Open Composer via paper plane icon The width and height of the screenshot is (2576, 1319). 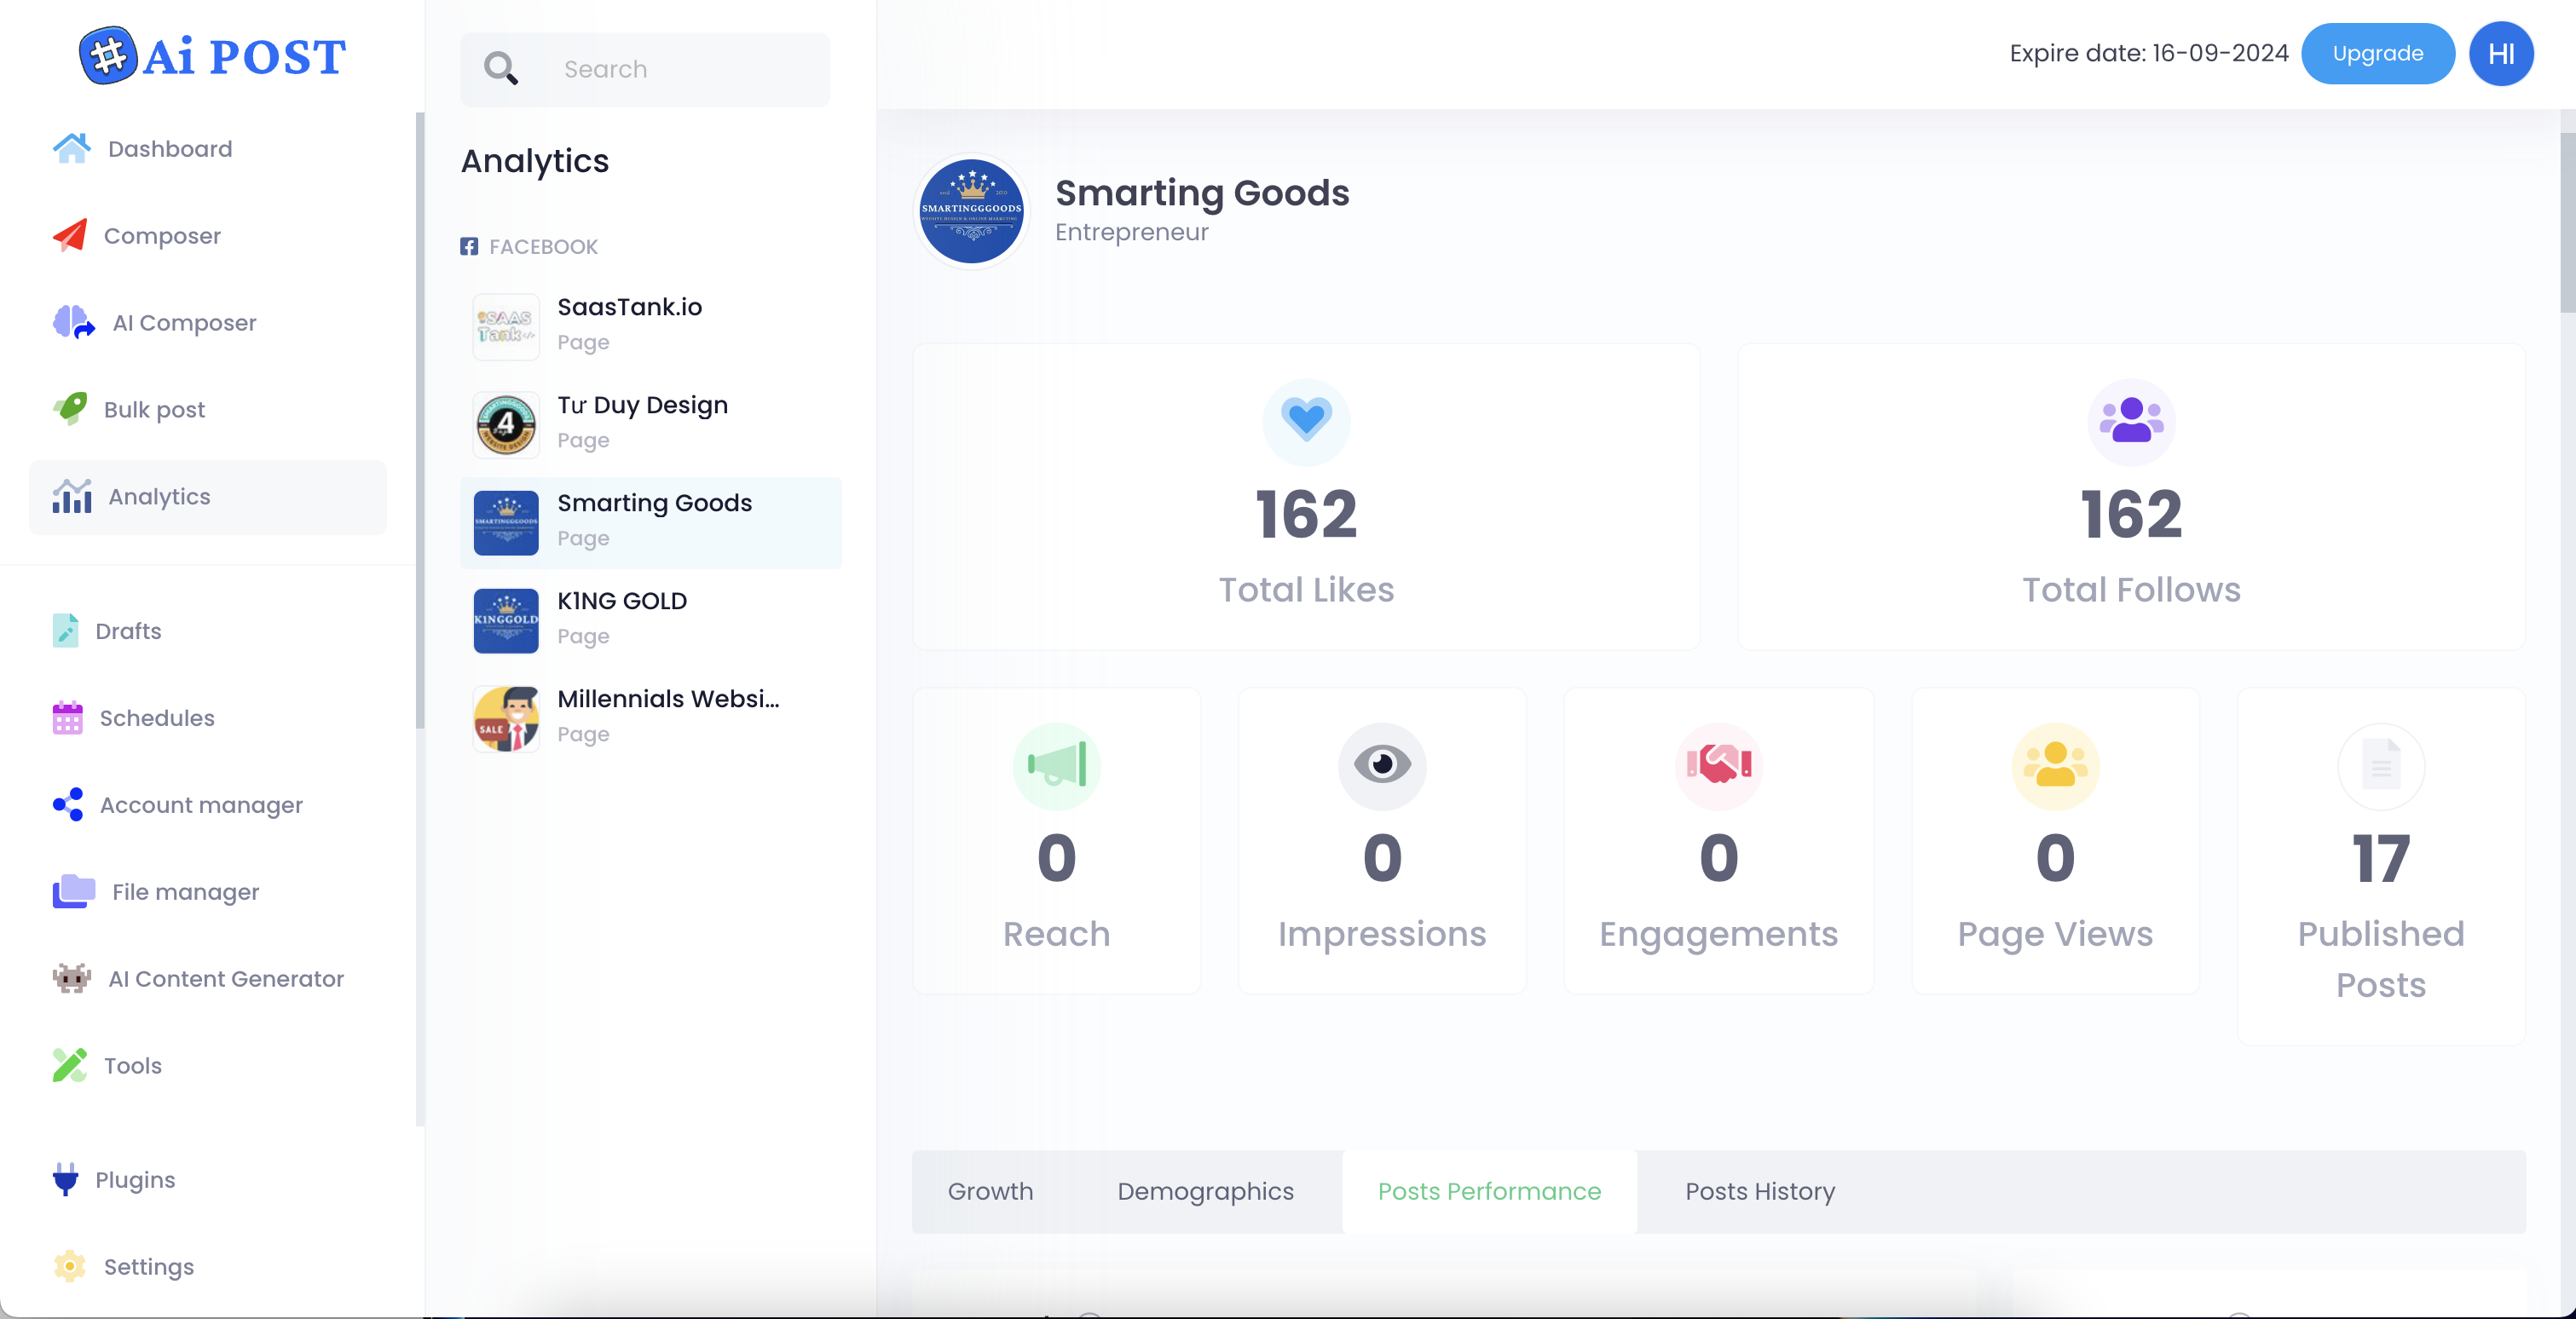click(x=70, y=235)
